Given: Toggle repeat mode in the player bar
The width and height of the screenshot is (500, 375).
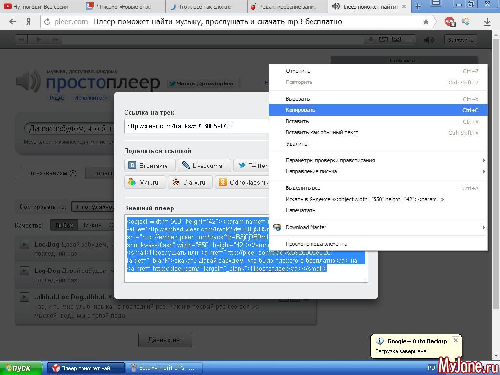Looking at the screenshot, I should tap(384, 40).
